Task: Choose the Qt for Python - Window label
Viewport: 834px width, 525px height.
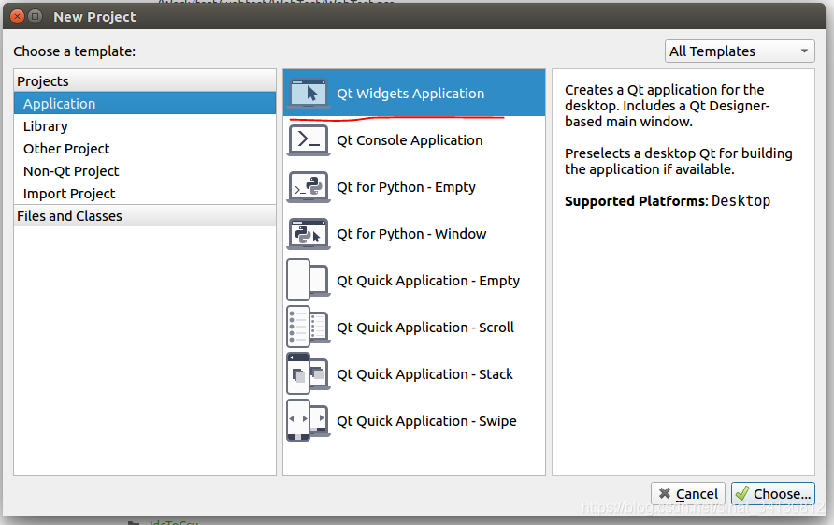Action: tap(411, 234)
